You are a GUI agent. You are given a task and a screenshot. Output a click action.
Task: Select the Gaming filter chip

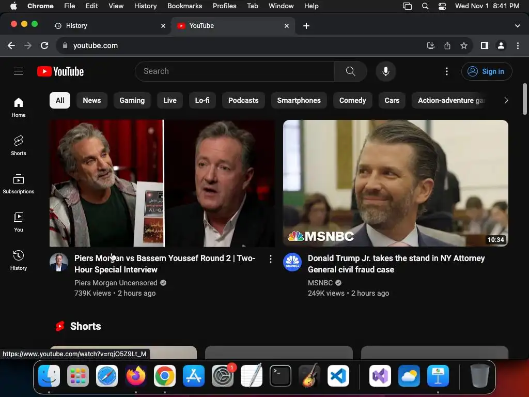tap(132, 100)
